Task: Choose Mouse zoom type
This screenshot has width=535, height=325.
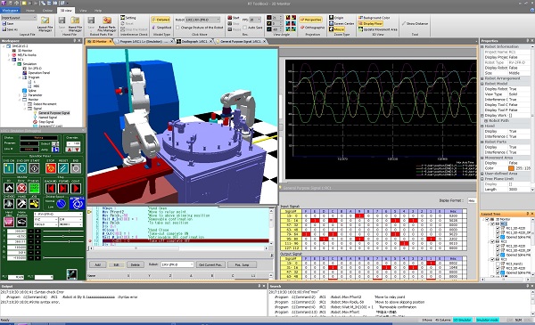Action: tap(337, 29)
